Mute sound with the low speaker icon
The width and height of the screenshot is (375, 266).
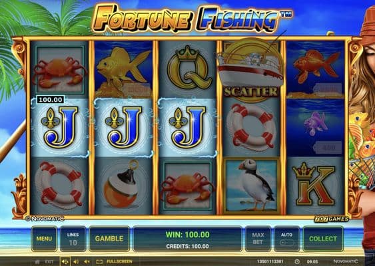coord(87,262)
